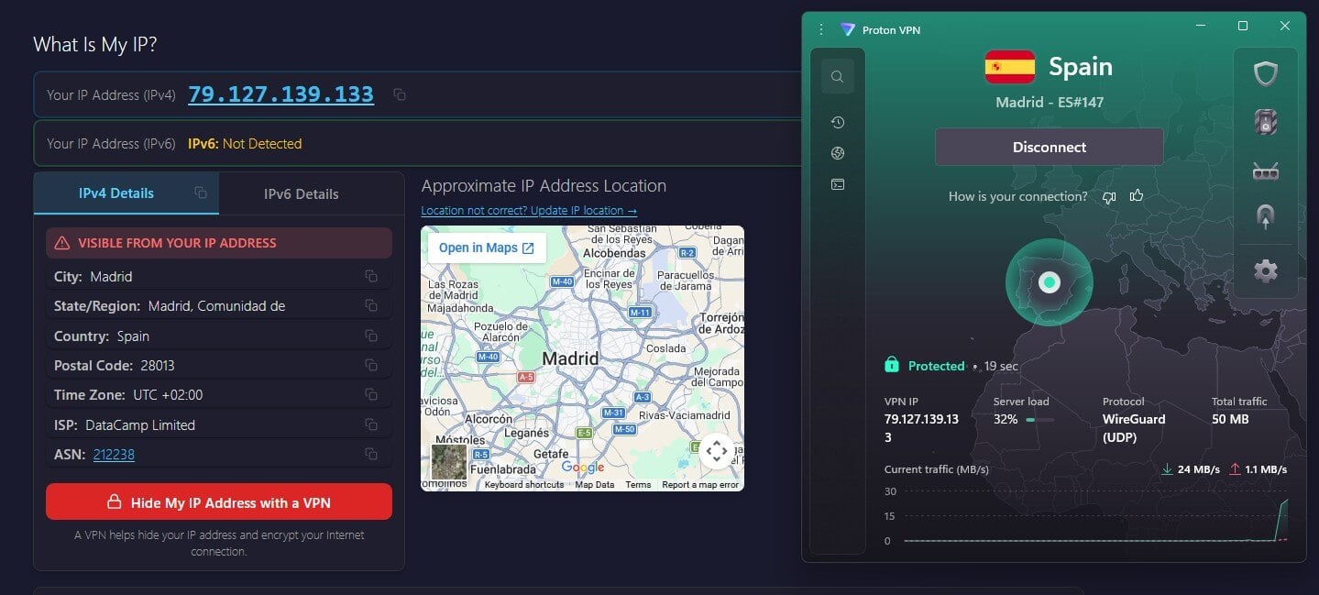The width and height of the screenshot is (1319, 595).
Task: Open the NetShield shield icon
Action: pyautogui.click(x=1266, y=74)
